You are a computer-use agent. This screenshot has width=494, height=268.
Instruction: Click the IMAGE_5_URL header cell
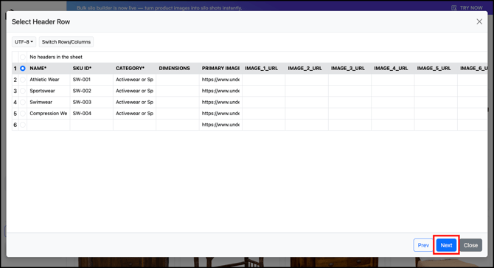tap(436, 68)
